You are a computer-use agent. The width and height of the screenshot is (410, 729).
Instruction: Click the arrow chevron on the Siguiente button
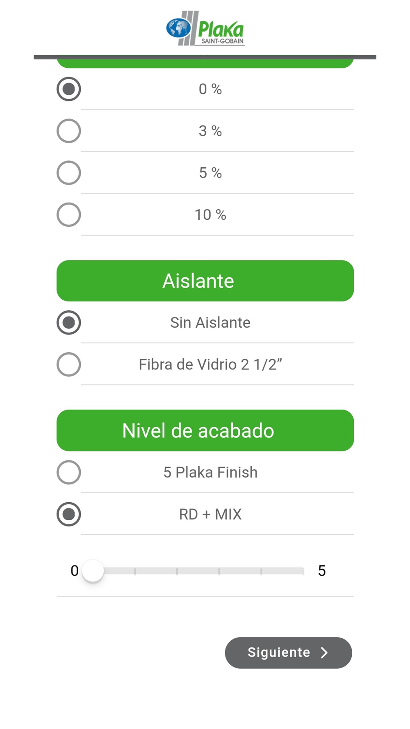pyautogui.click(x=324, y=653)
